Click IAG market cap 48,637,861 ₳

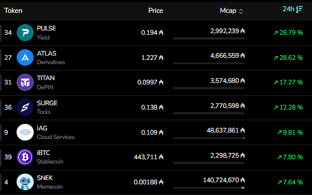pyautogui.click(x=226, y=130)
